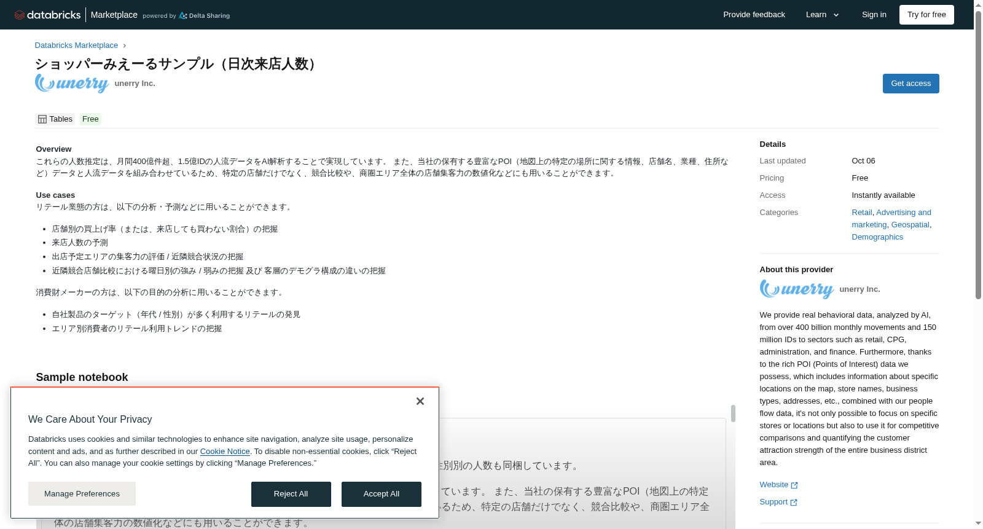
Task: Open Provide feedback in top bar
Action: pos(754,15)
